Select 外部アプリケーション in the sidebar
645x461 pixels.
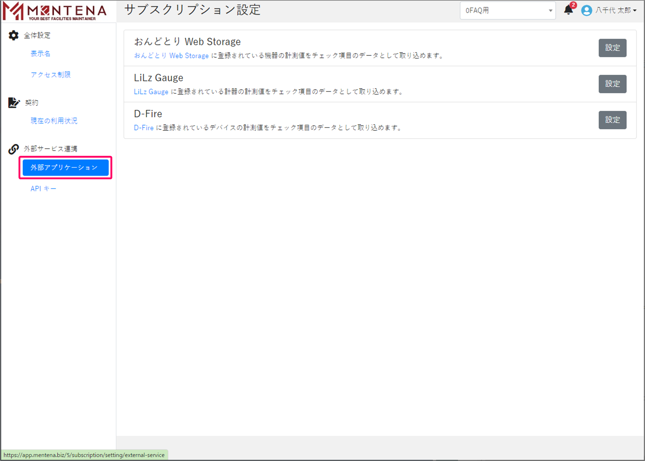click(65, 168)
